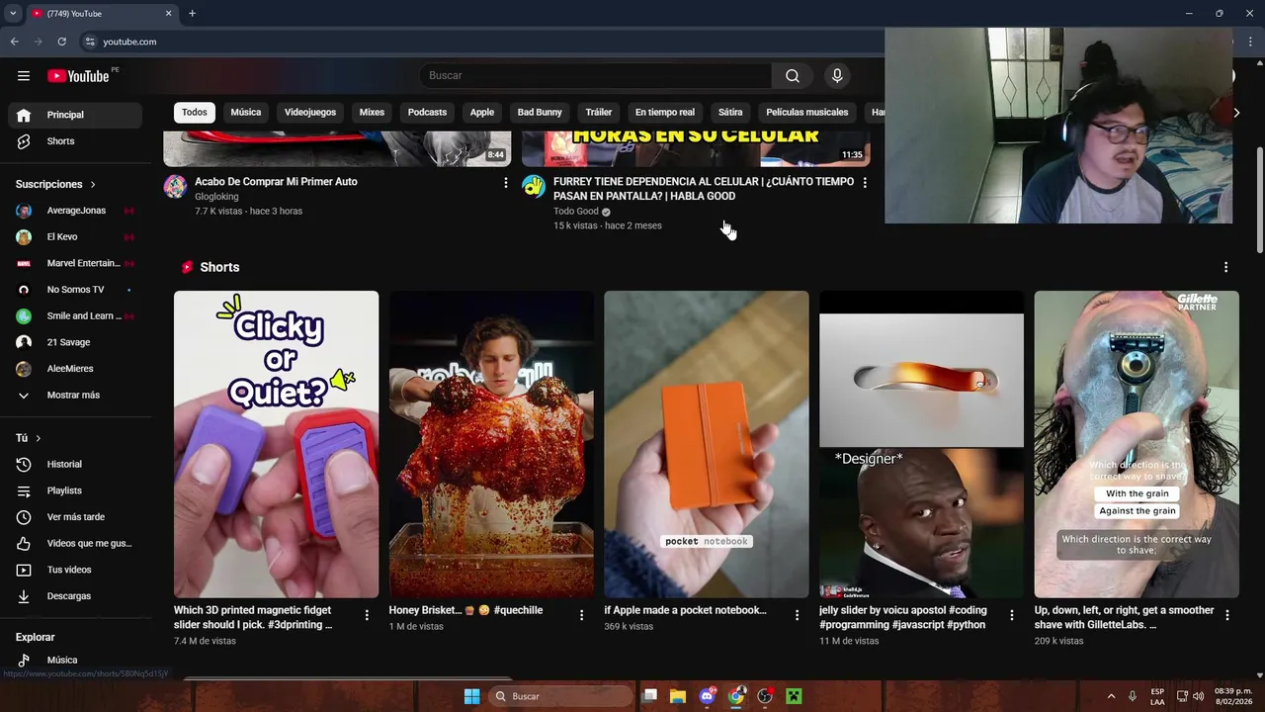Open El Kevo subscription channel

tap(75, 237)
